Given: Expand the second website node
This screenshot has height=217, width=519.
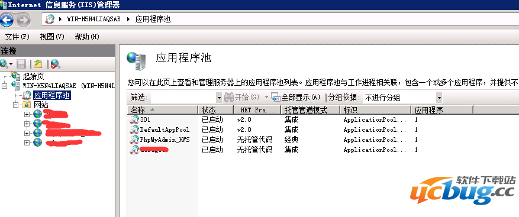Looking at the screenshot, I should 27,124.
